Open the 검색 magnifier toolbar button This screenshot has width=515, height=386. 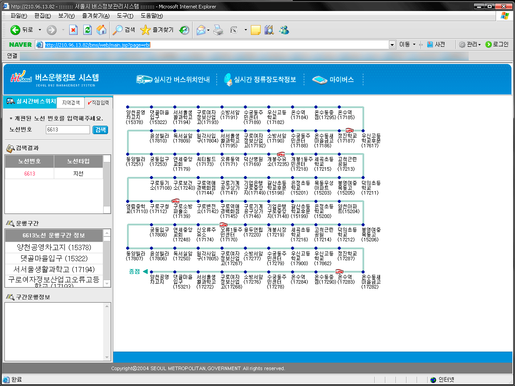(123, 30)
